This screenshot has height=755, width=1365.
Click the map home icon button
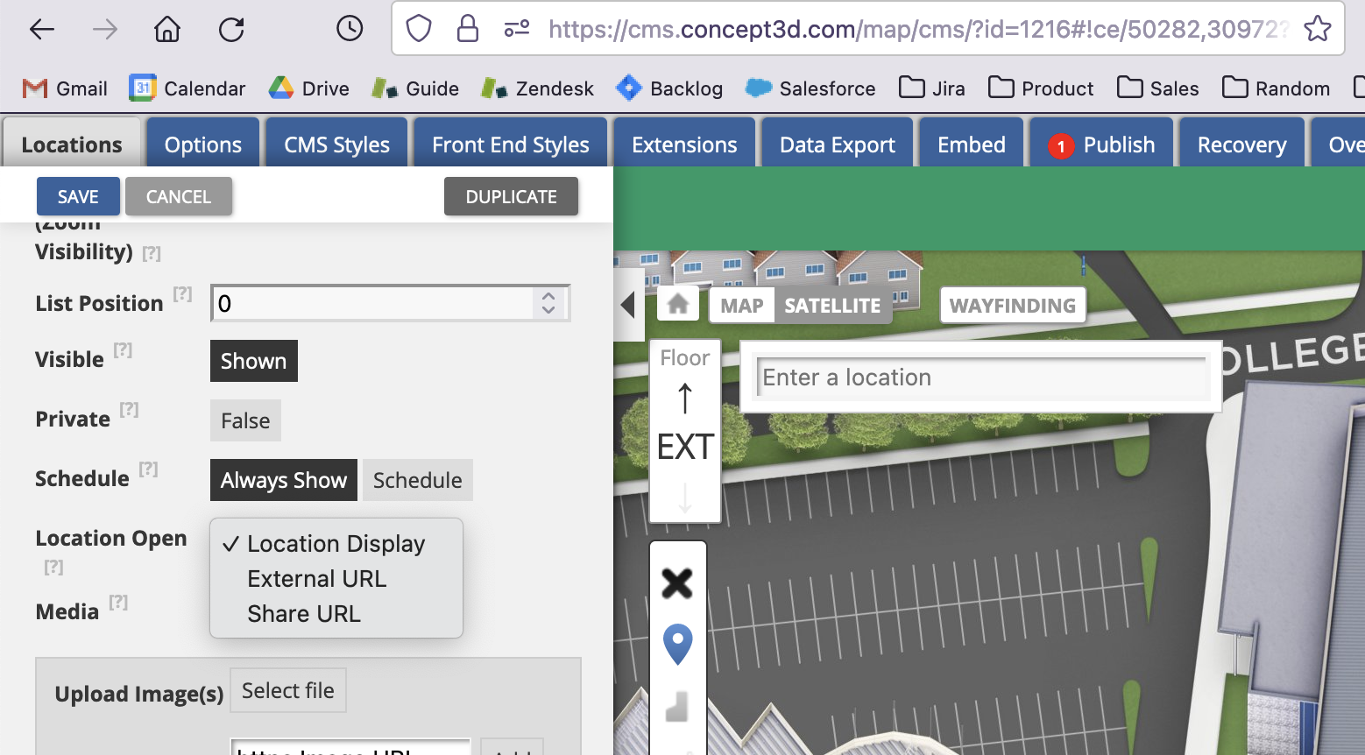click(678, 305)
